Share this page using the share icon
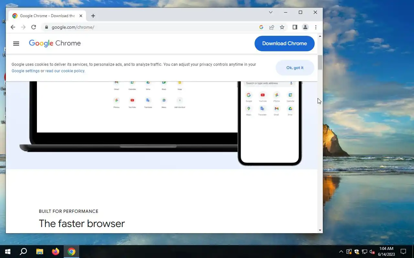Viewport: 414px width, 258px height. click(272, 27)
